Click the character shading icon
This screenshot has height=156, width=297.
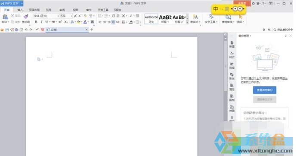(x=92, y=22)
